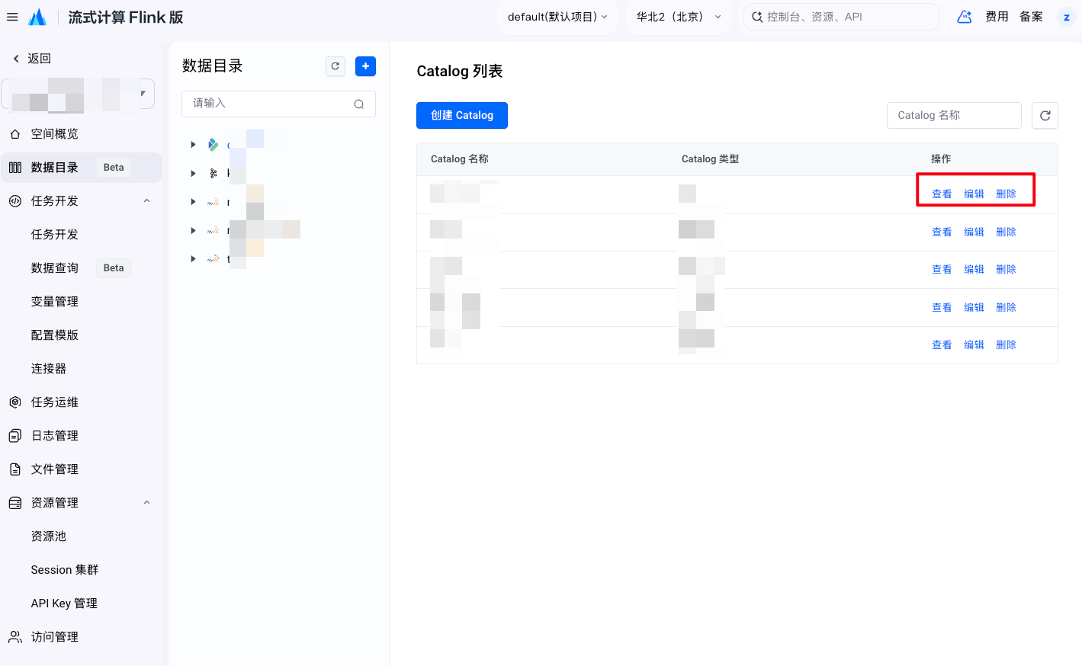
Task: Click 删除 in last catalog row
Action: tap(1006, 345)
